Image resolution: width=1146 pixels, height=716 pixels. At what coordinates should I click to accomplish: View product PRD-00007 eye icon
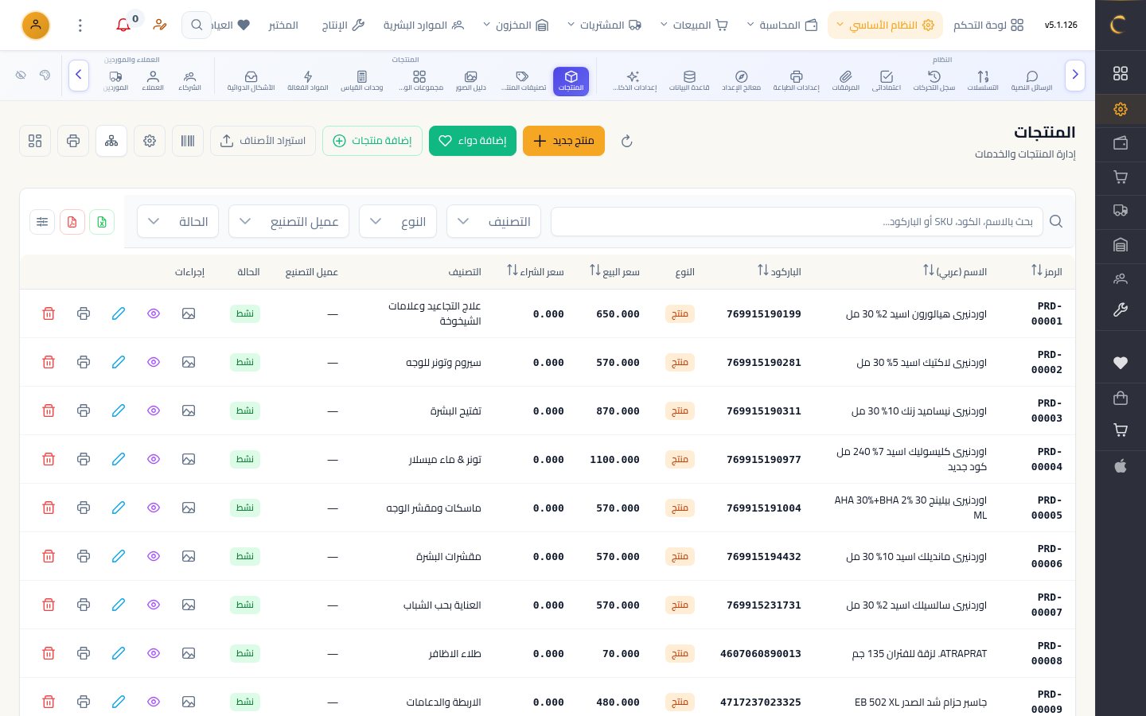point(154,605)
